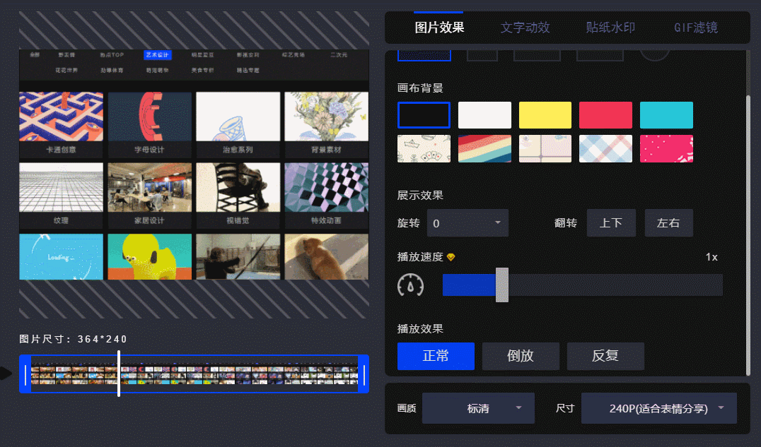Open the 旋转 rotation dropdown
This screenshot has height=447, width=761.
click(467, 222)
